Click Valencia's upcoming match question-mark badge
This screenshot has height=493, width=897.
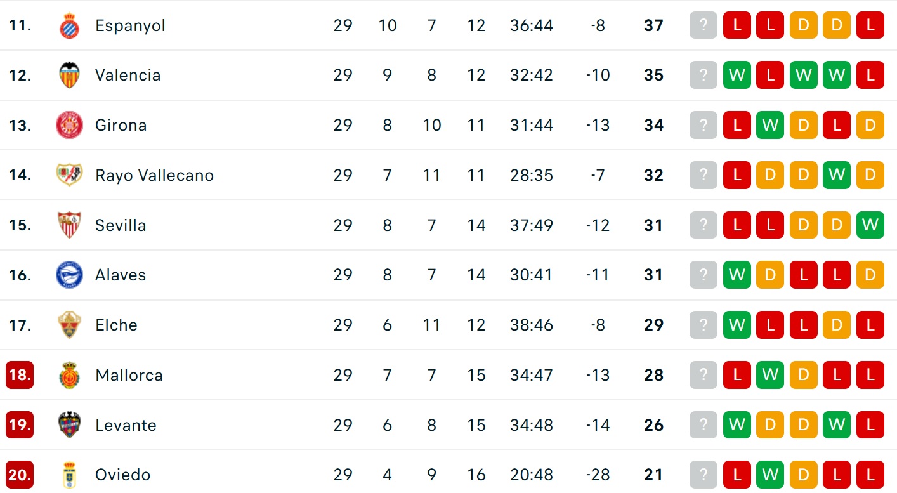pos(703,75)
